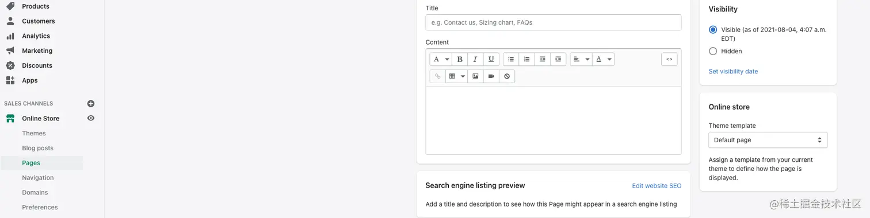870x218 pixels.
Task: Click the Edit website SEO link
Action: (657, 186)
